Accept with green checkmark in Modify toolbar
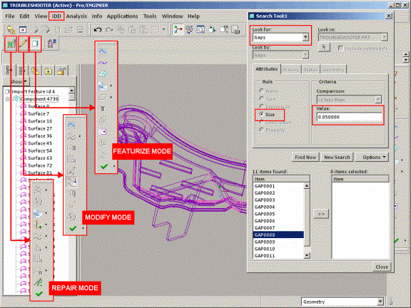 pos(73,228)
